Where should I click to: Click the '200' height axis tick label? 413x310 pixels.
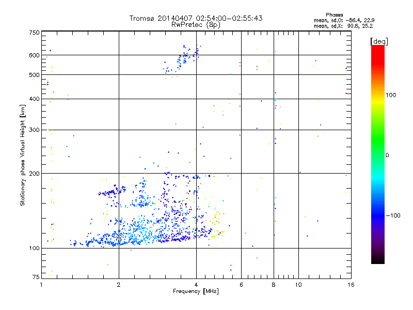(x=34, y=174)
